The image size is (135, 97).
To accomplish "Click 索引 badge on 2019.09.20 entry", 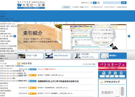I will [32, 94].
